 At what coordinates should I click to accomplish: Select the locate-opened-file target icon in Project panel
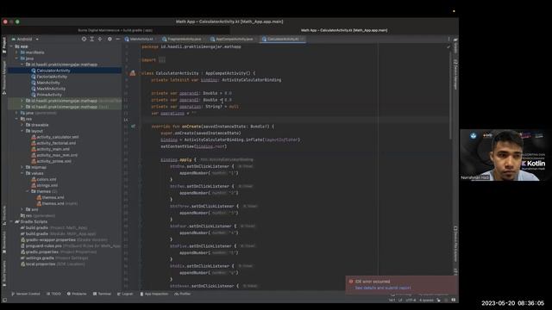[x=84, y=39]
